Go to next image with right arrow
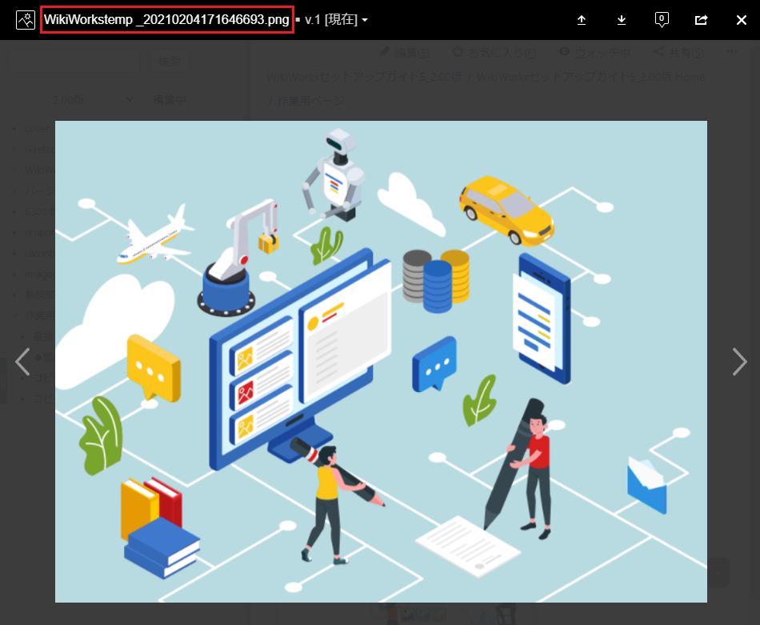This screenshot has width=760, height=625. (739, 362)
